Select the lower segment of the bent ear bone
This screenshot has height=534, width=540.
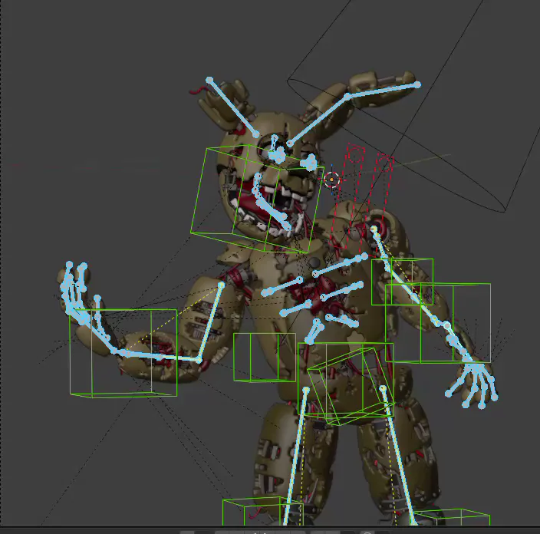pos(318,119)
